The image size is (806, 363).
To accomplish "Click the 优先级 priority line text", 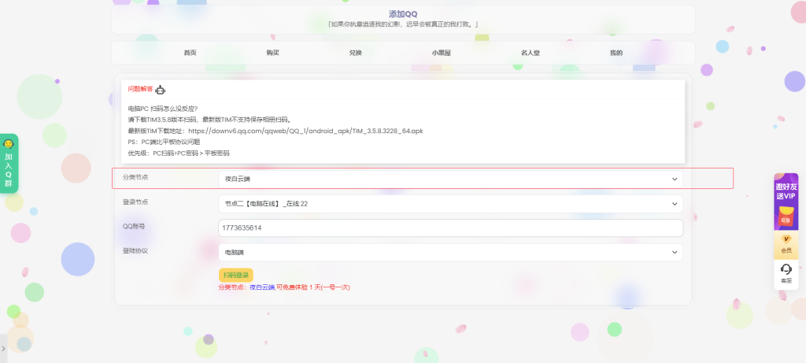I will tap(179, 154).
